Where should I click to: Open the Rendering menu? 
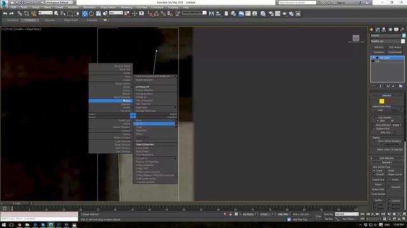click(x=126, y=8)
